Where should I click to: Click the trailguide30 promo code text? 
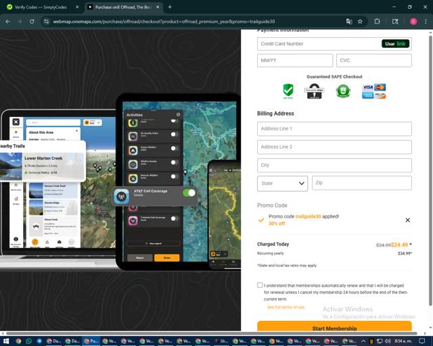(309, 217)
